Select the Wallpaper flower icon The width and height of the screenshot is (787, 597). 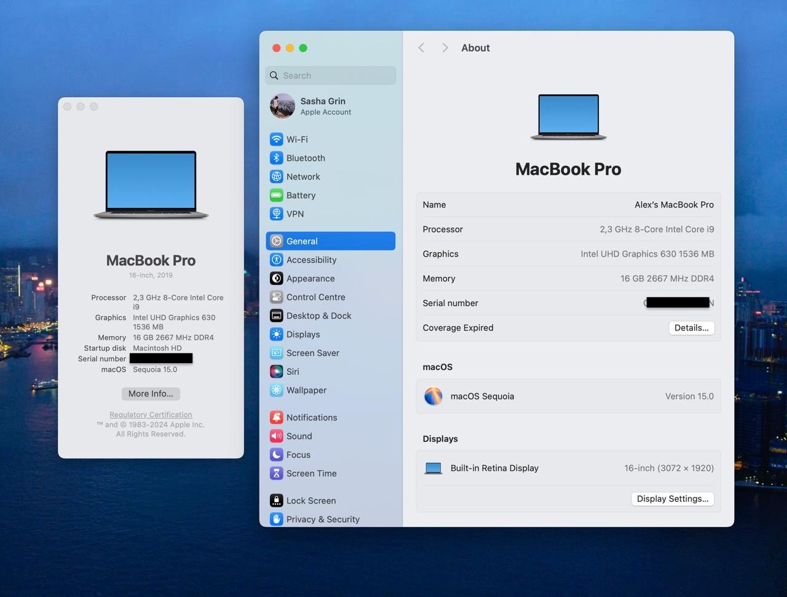tap(277, 390)
